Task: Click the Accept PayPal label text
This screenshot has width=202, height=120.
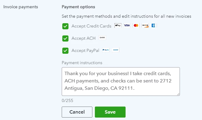Action: 85,51
